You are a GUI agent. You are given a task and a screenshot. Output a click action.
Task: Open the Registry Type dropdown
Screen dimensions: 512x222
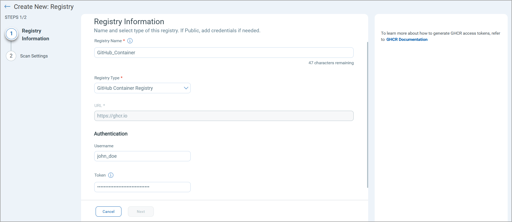[142, 88]
